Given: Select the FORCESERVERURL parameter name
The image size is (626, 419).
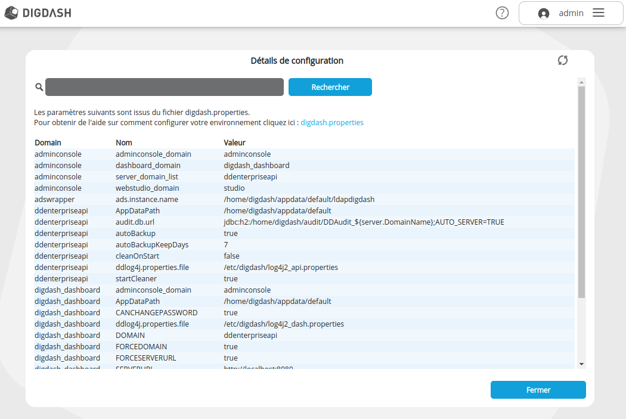Looking at the screenshot, I should [x=145, y=358].
